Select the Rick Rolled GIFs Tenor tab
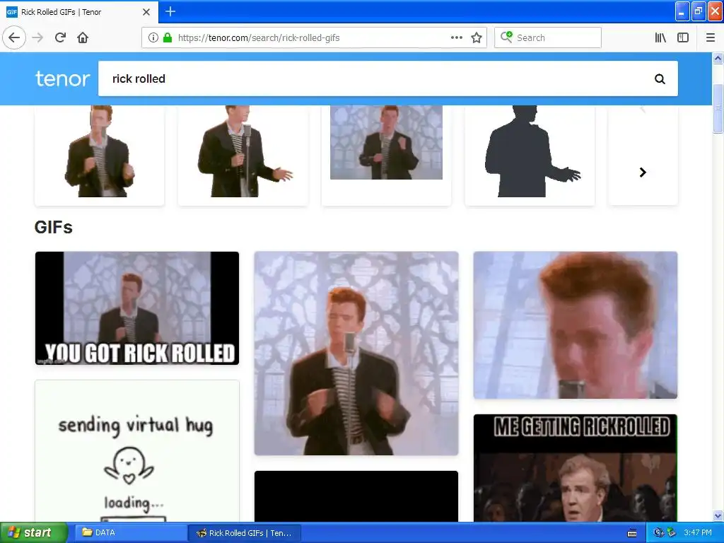The width and height of the screenshot is (724, 543). coord(78,12)
